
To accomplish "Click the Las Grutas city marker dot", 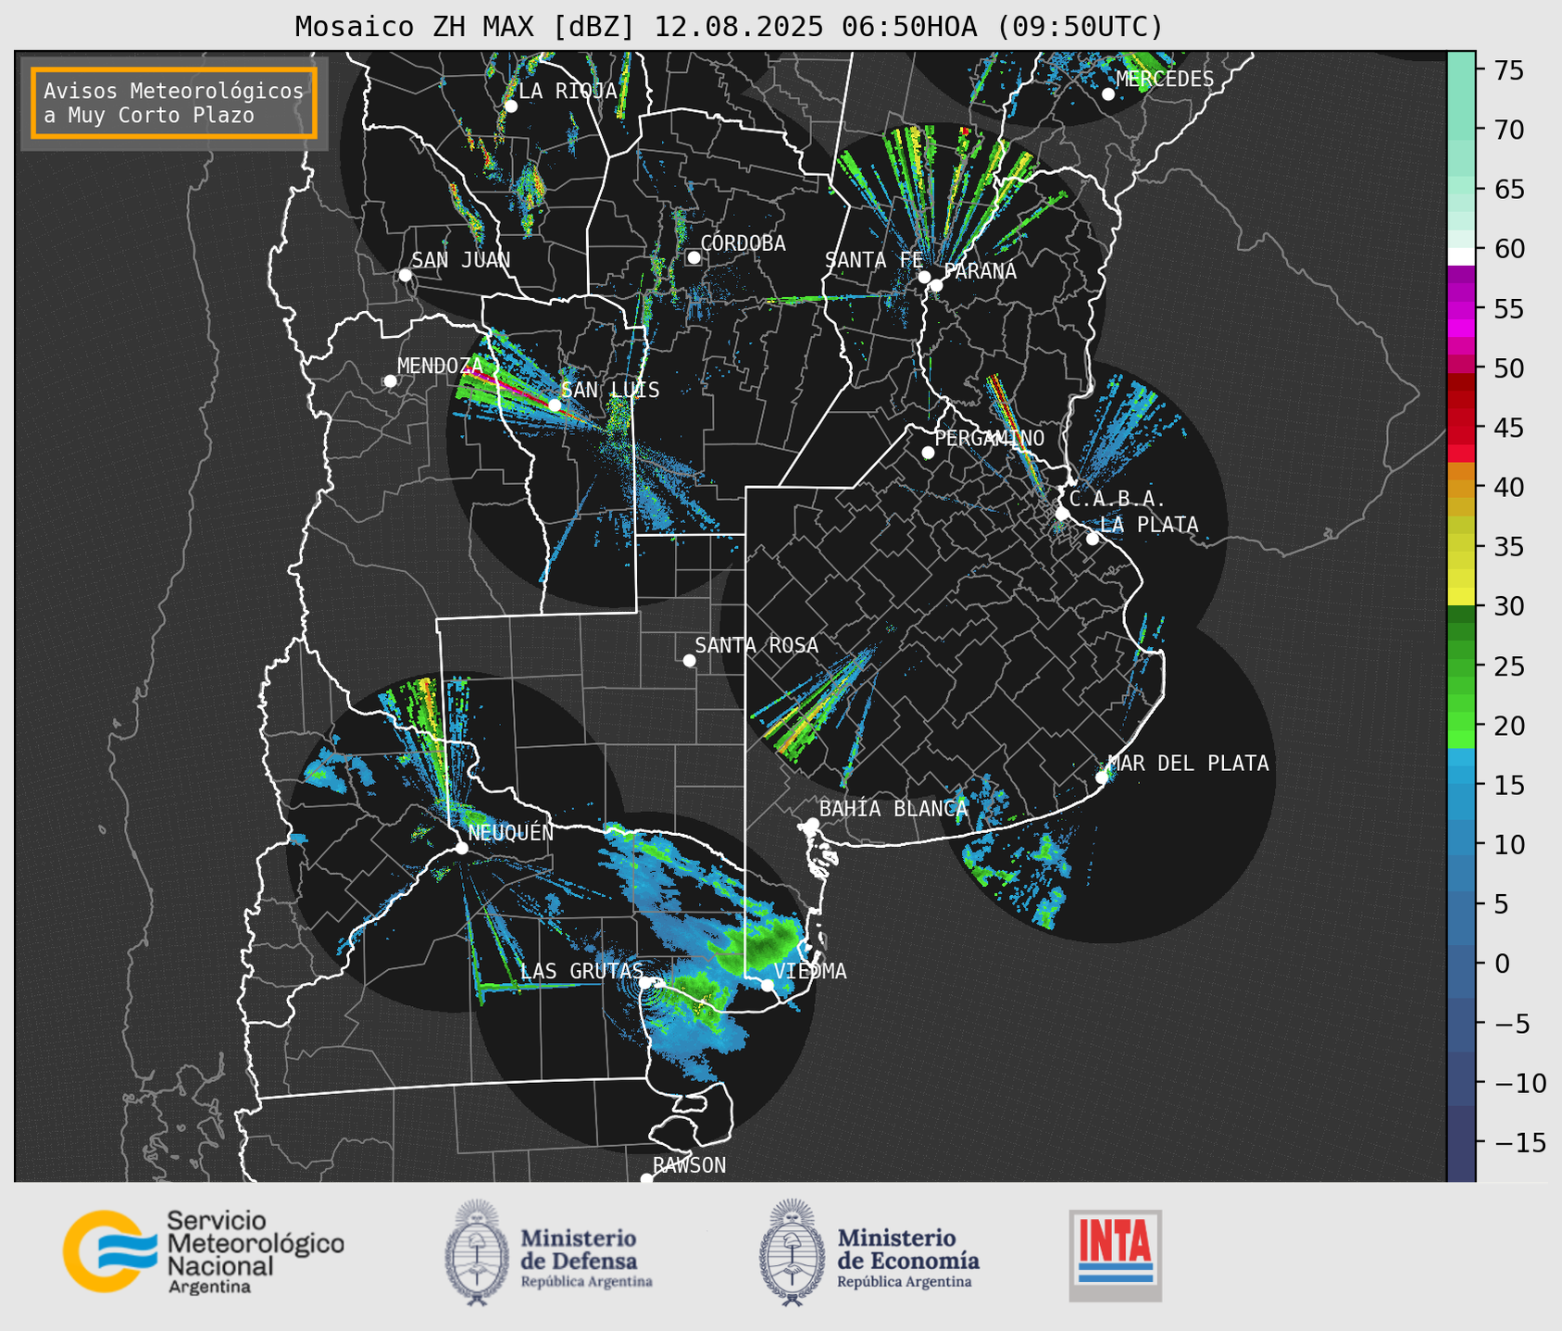I will pyautogui.click(x=645, y=983).
